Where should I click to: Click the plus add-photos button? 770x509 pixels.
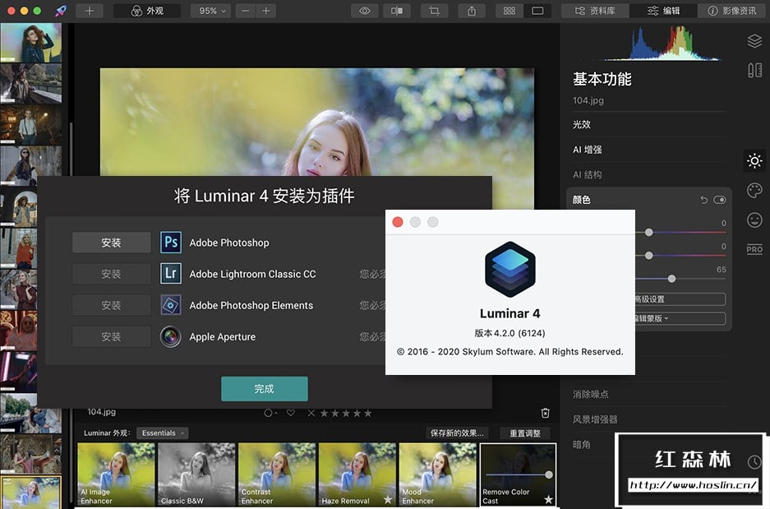[90, 11]
